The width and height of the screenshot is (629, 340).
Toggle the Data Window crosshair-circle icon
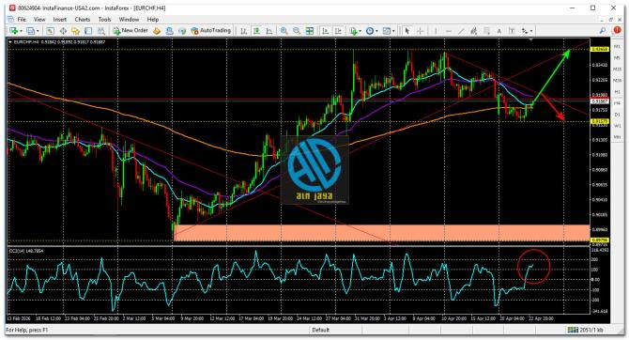click(x=63, y=31)
